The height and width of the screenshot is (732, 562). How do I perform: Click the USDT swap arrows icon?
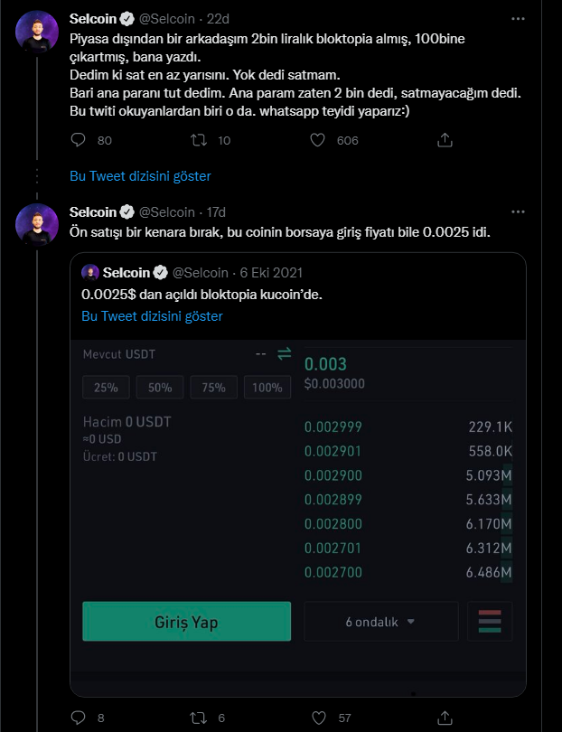point(284,354)
